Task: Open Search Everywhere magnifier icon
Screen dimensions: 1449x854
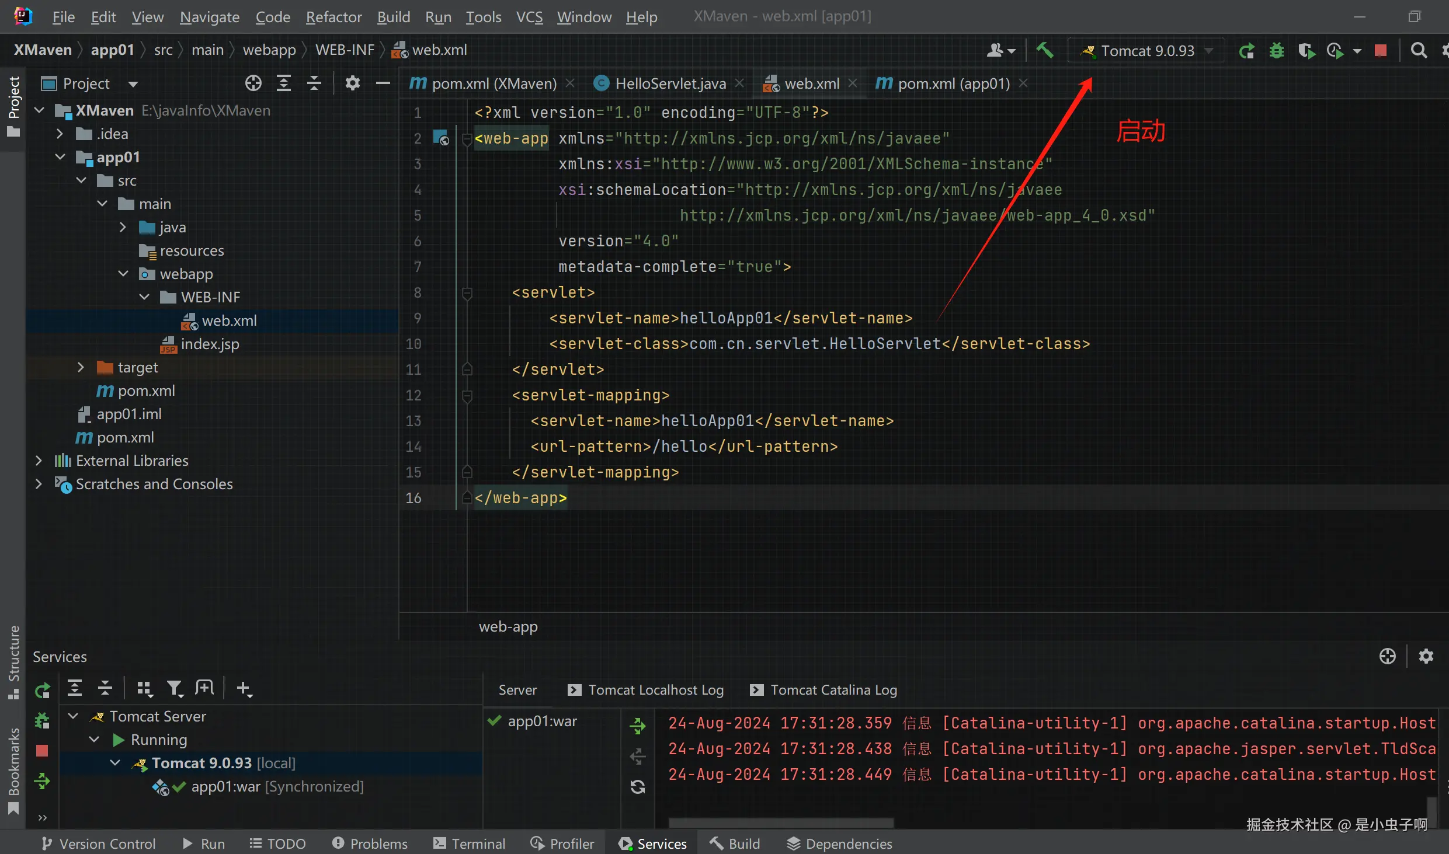Action: (x=1419, y=51)
